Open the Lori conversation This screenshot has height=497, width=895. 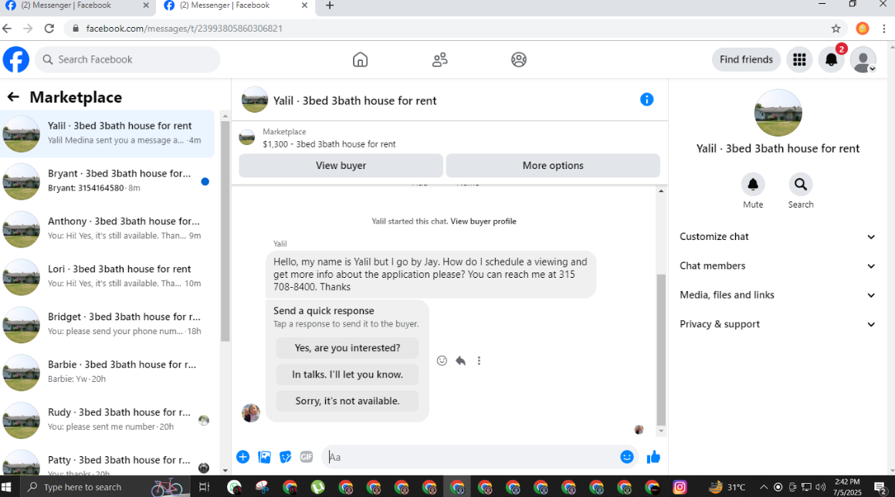pyautogui.click(x=107, y=276)
